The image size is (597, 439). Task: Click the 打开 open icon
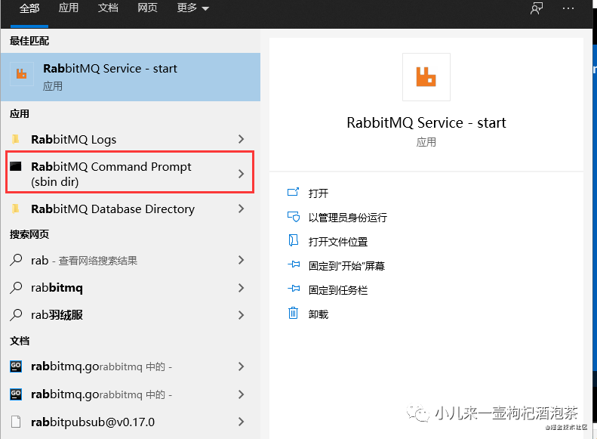293,192
